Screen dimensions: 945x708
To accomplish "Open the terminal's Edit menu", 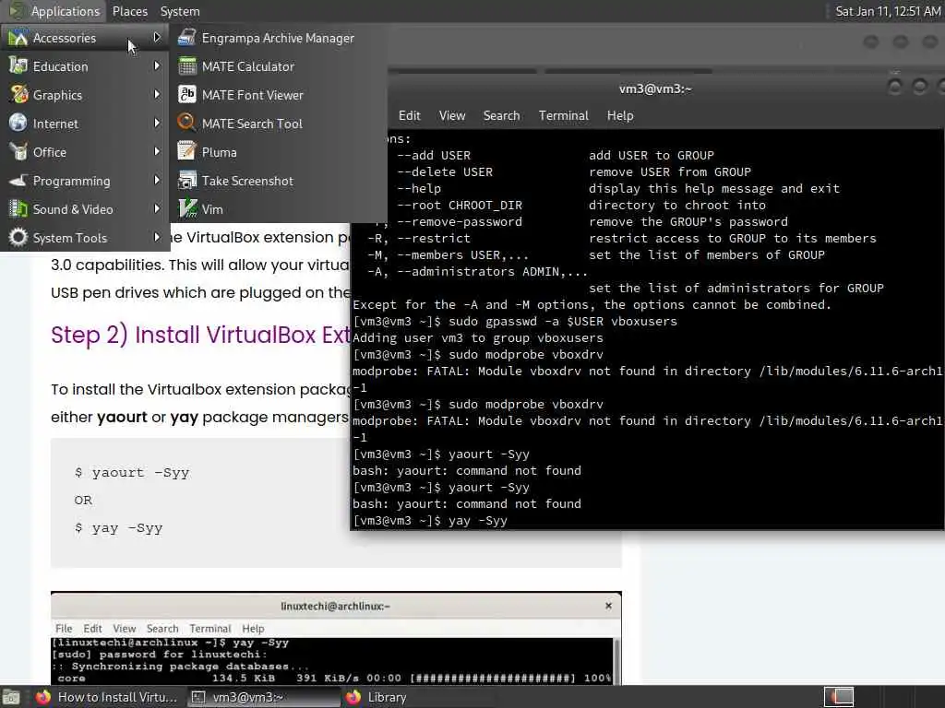I will (409, 115).
